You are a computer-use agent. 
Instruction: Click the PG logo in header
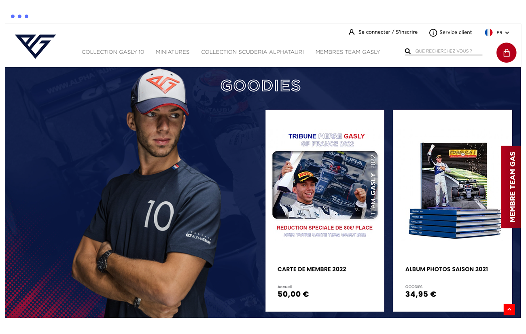[35, 46]
